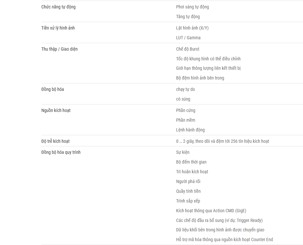Select the "Phần mềm" trigger source text
The image size is (303, 245).
(x=185, y=120)
